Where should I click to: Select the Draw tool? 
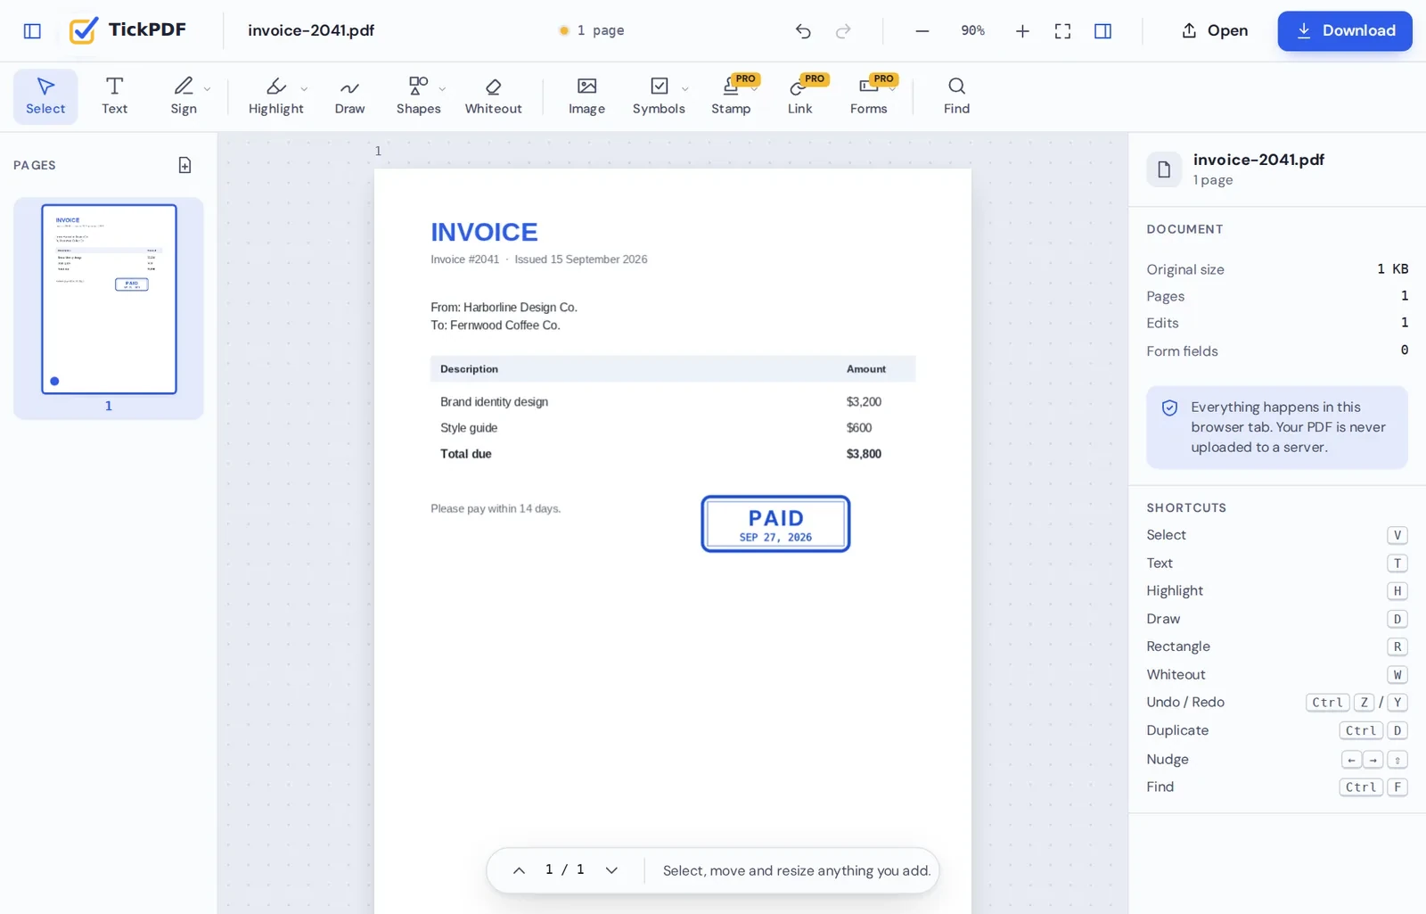pyautogui.click(x=349, y=96)
